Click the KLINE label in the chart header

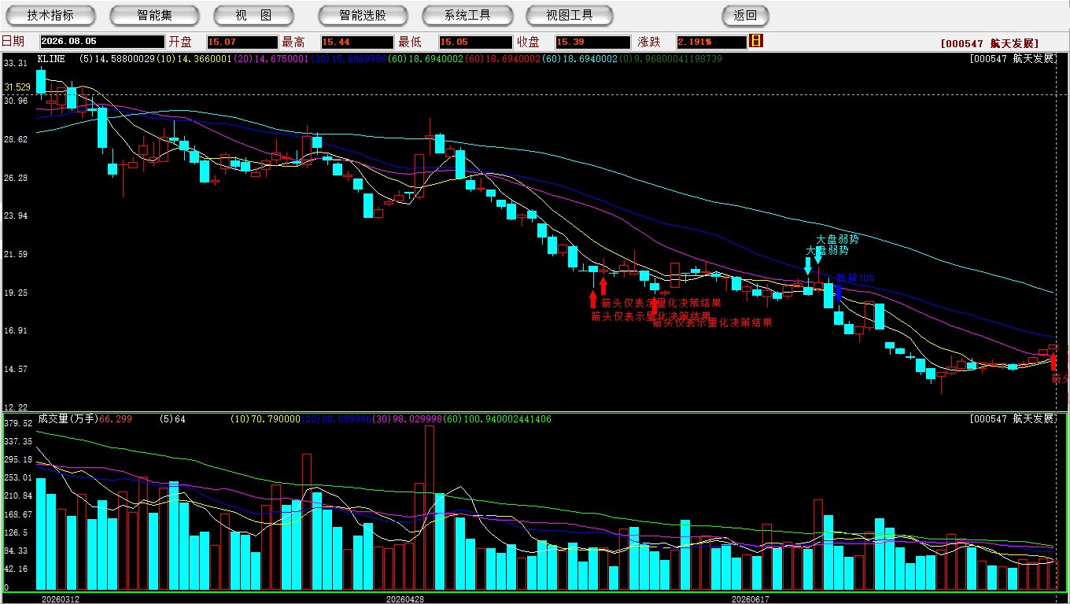[51, 59]
